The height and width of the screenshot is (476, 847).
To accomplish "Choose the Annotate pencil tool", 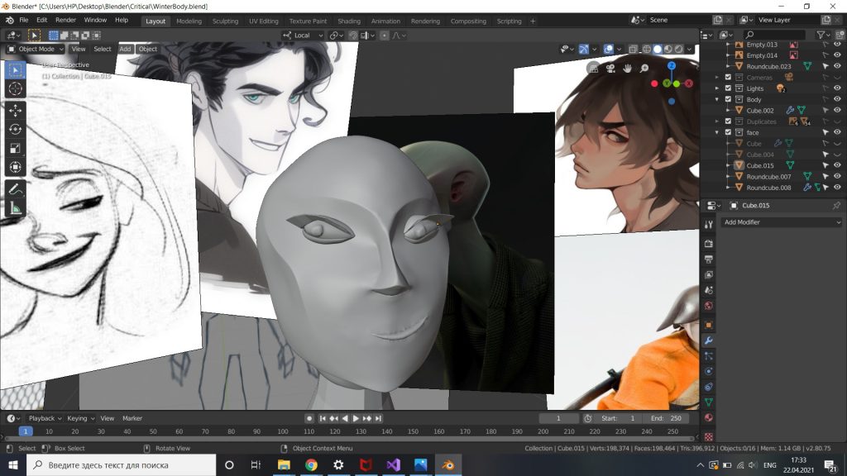I will coord(15,189).
